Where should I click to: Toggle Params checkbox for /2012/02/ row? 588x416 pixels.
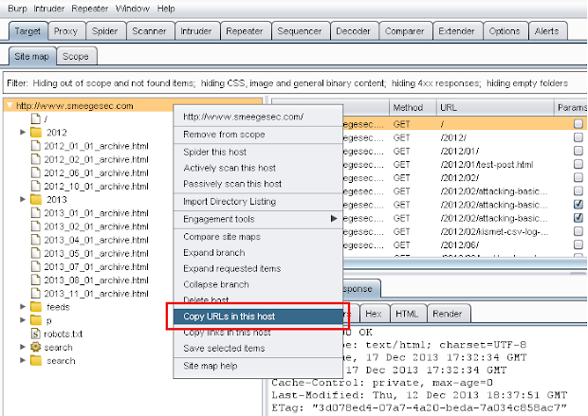[x=579, y=177]
